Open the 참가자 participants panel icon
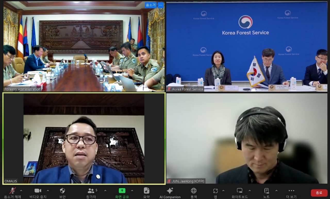The image size is (330, 199). point(91,191)
